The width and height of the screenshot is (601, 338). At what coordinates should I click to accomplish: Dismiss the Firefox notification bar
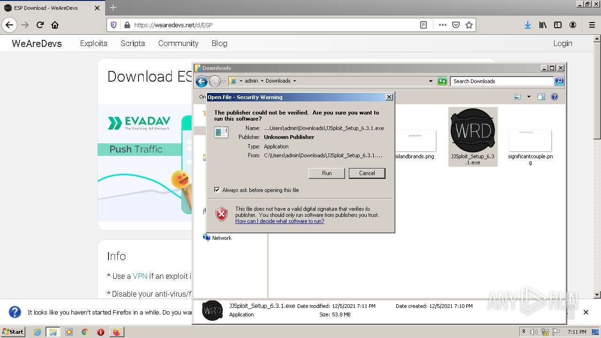(x=586, y=312)
